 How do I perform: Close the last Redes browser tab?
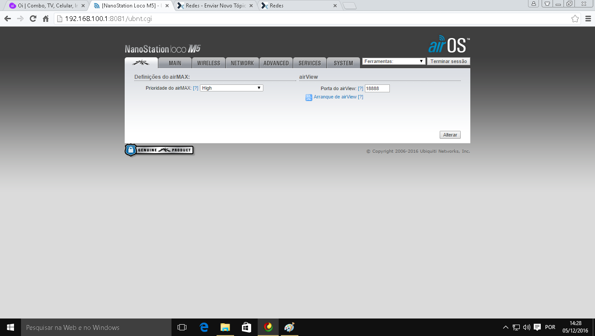[335, 6]
